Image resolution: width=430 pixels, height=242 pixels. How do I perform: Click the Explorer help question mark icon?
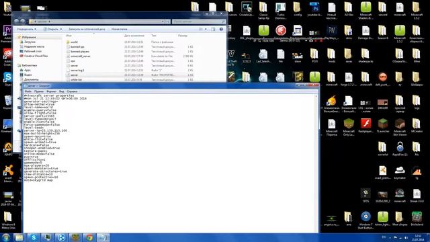tap(221, 29)
